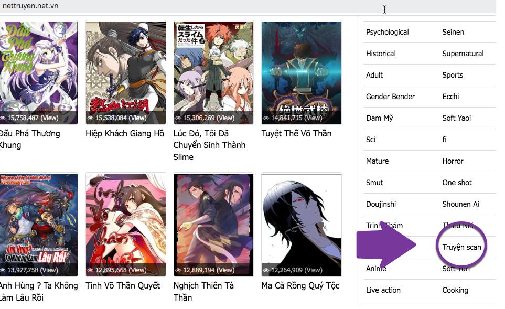This screenshot has width=505, height=309.
Task: Click the eye icon beside 12,895,668 views
Action: 90,270
